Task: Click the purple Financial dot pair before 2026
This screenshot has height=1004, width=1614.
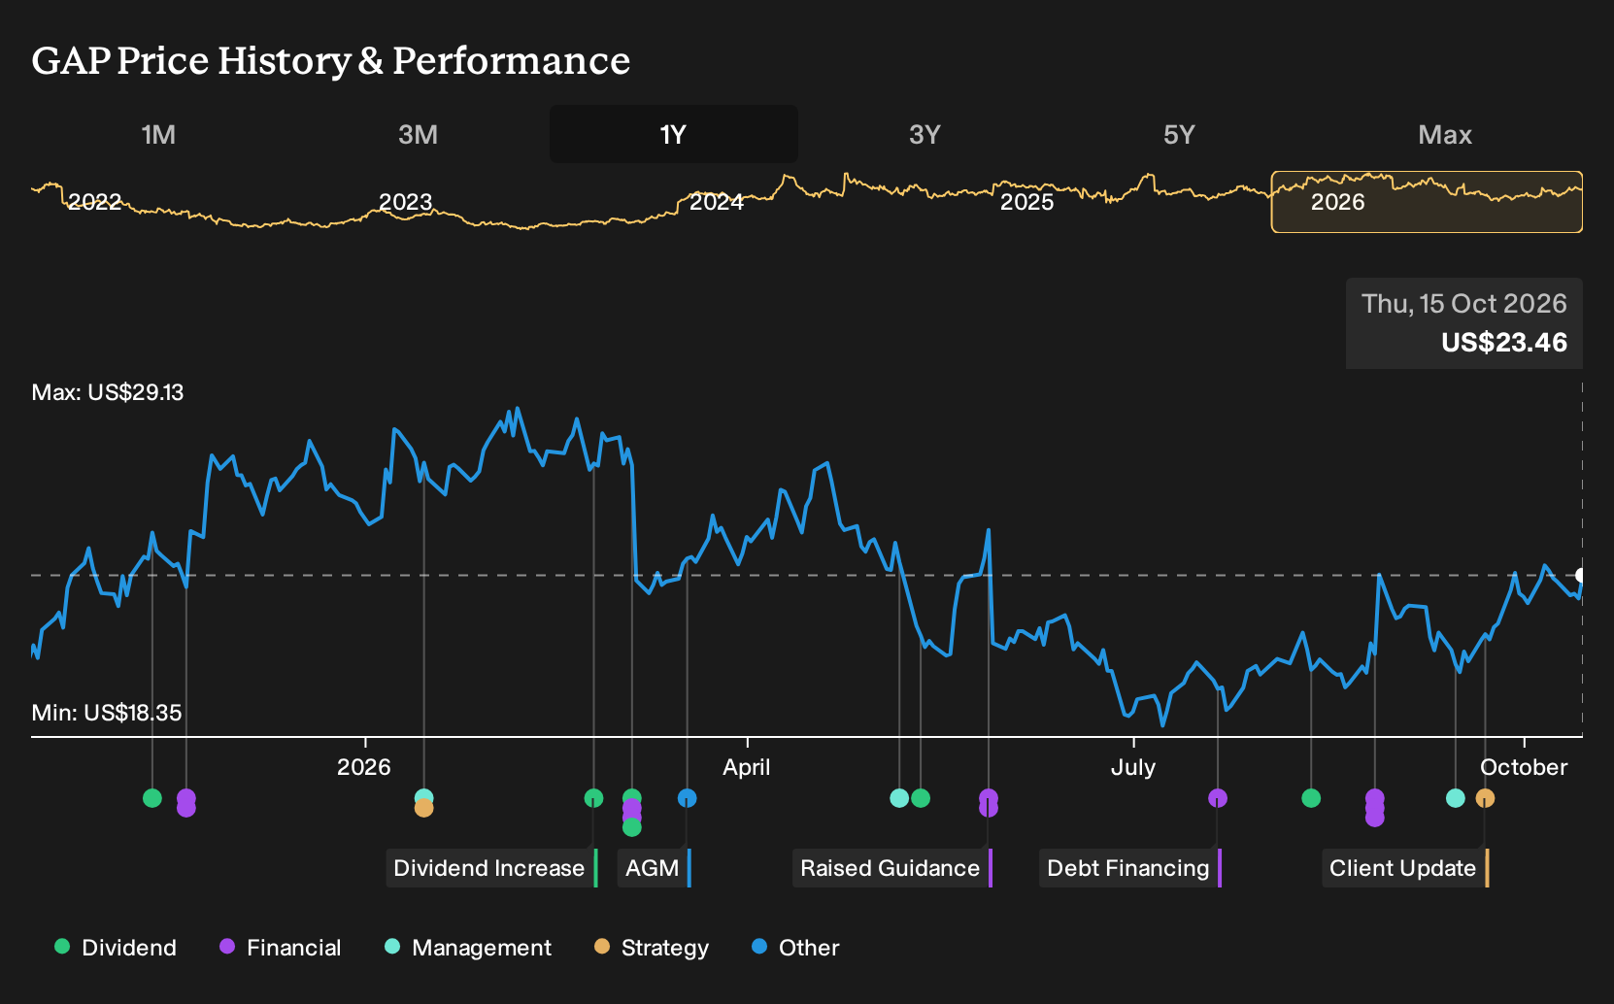Action: point(186,803)
